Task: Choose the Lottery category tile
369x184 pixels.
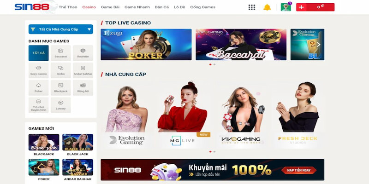Action: 61,105
